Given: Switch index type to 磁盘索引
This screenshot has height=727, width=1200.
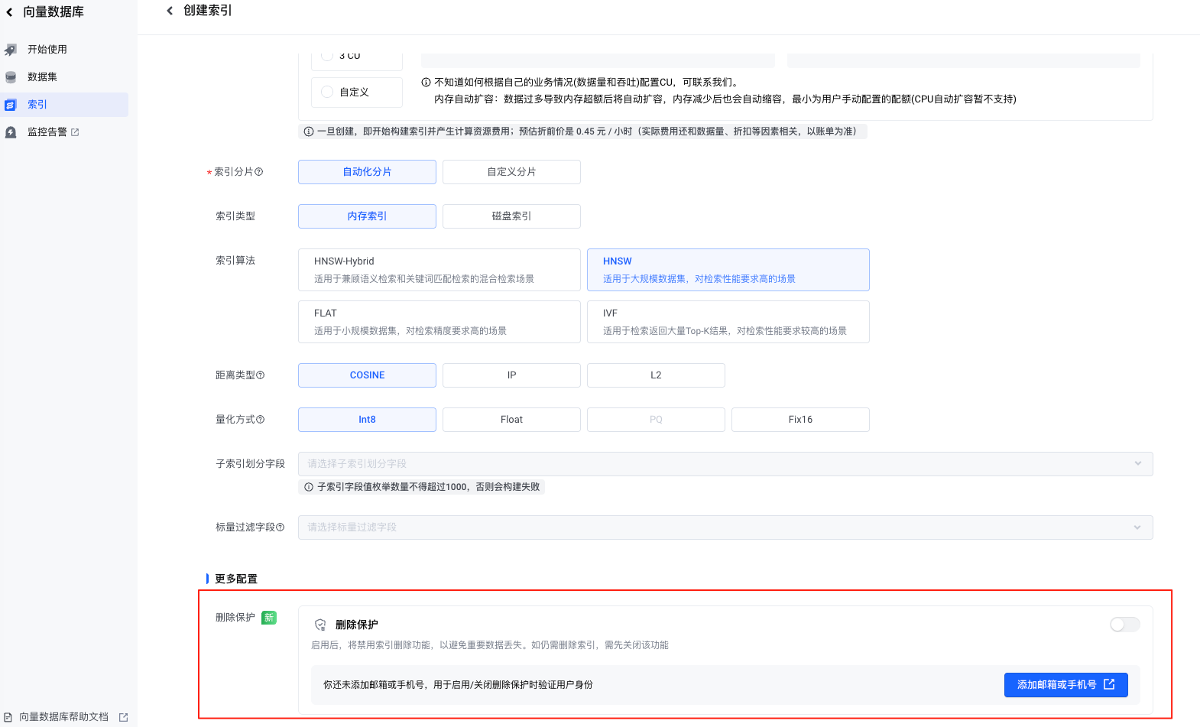Looking at the screenshot, I should (511, 216).
